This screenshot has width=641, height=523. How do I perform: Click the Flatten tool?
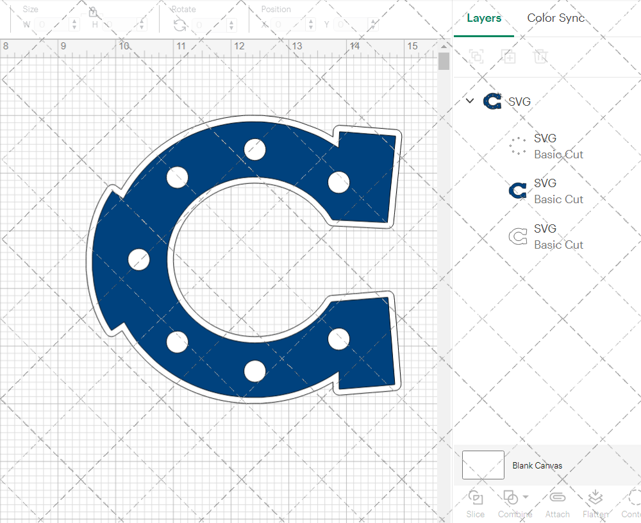pos(595,504)
